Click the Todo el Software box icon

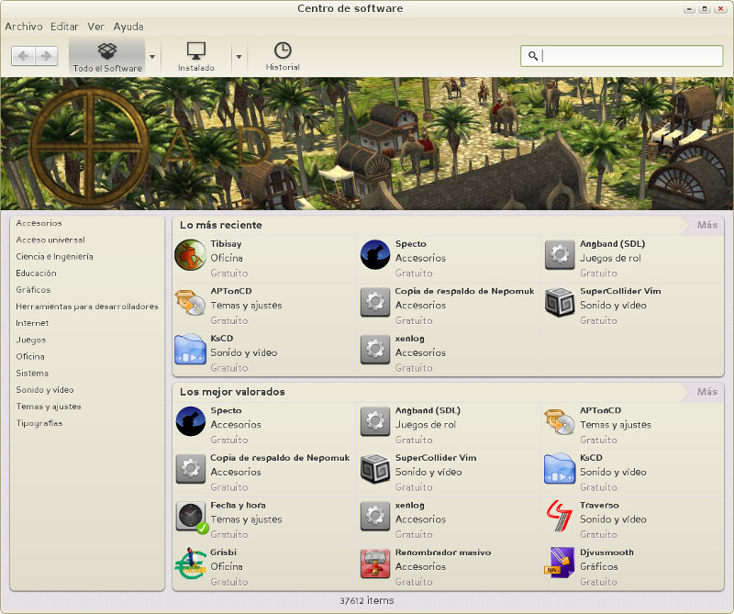pos(107,50)
